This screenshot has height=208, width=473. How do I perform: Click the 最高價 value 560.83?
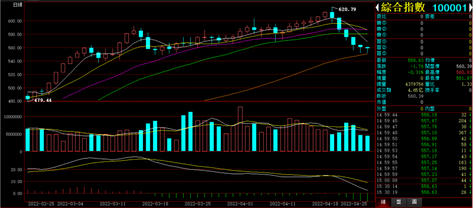pyautogui.click(x=463, y=72)
